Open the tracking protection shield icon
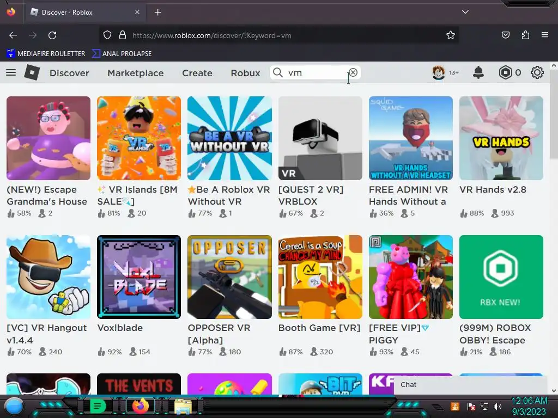 (107, 35)
